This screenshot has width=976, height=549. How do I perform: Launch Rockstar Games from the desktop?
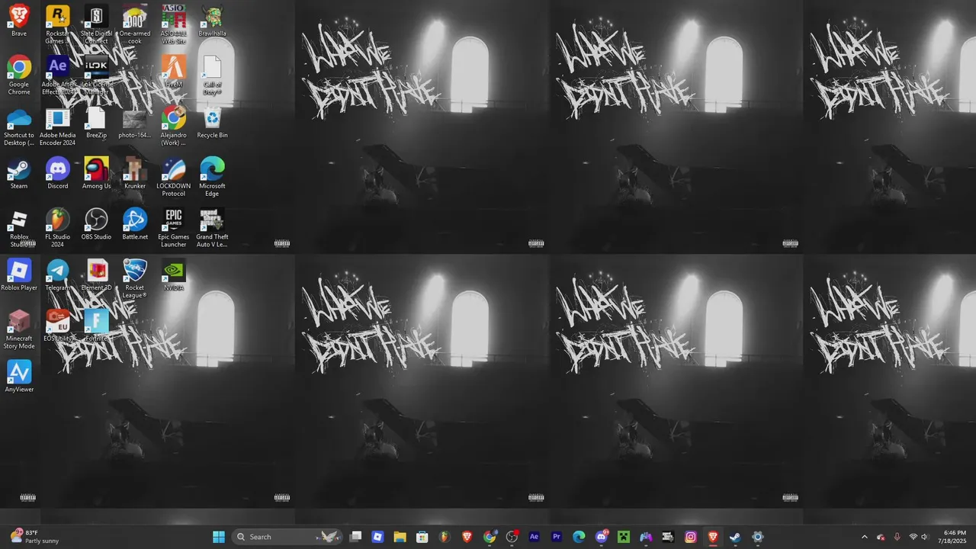[x=58, y=24]
